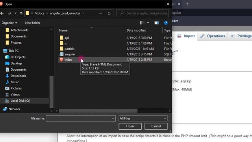The width and height of the screenshot is (252, 142).
Task: Click the date 1/19/2018 1:08 PM
Action: coord(139,43)
